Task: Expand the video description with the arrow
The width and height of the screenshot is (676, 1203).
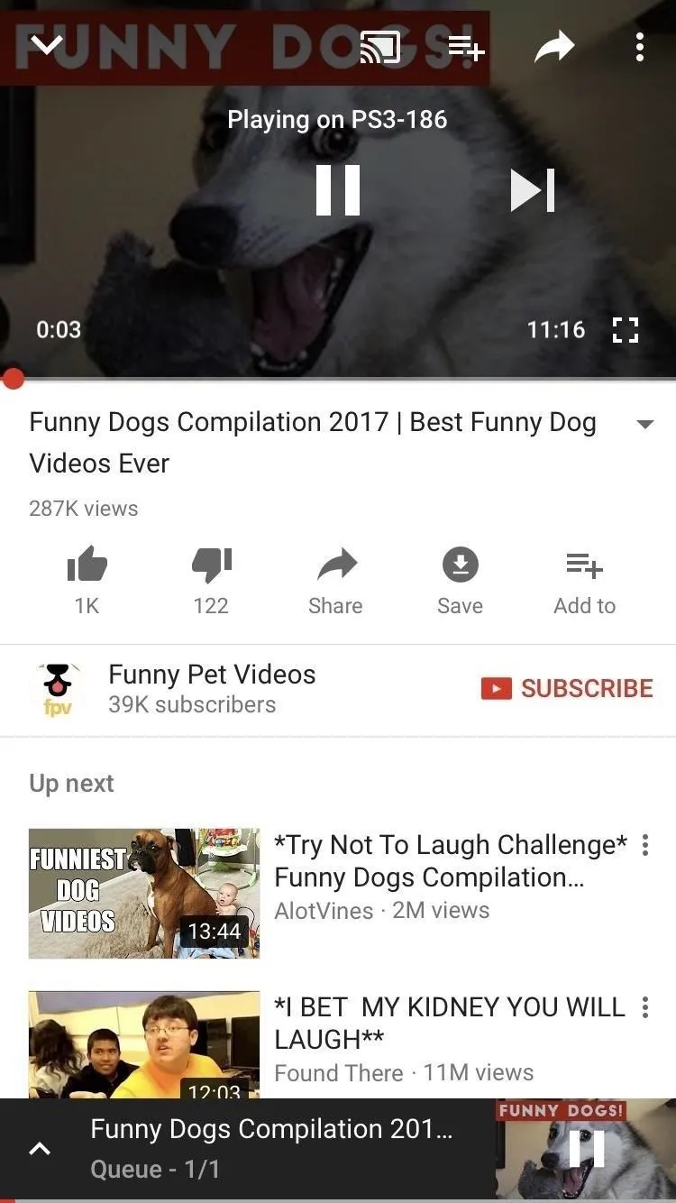Action: (x=644, y=424)
